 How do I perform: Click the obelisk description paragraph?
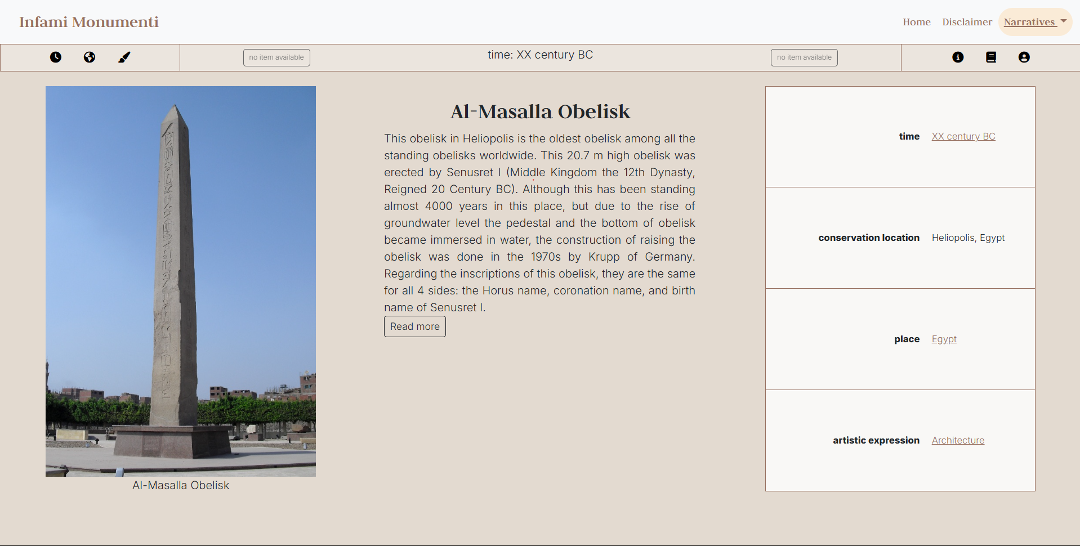(x=539, y=223)
